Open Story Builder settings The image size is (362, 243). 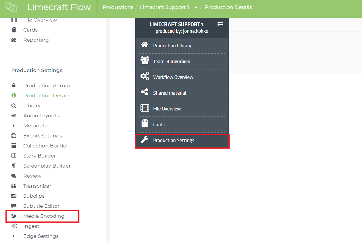[40, 156]
